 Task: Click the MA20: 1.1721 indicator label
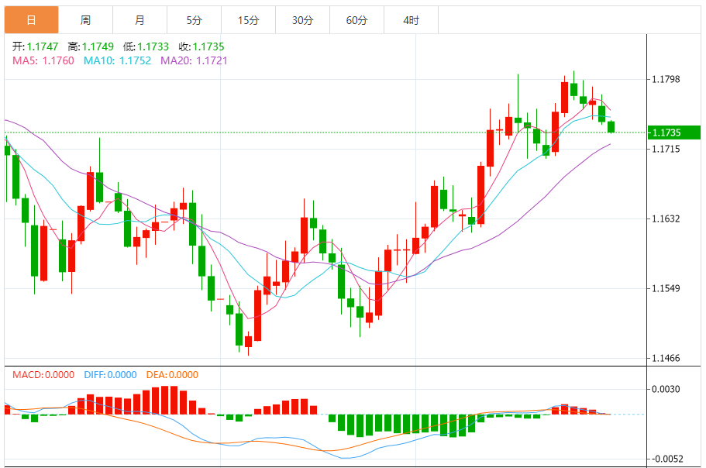pyautogui.click(x=194, y=60)
